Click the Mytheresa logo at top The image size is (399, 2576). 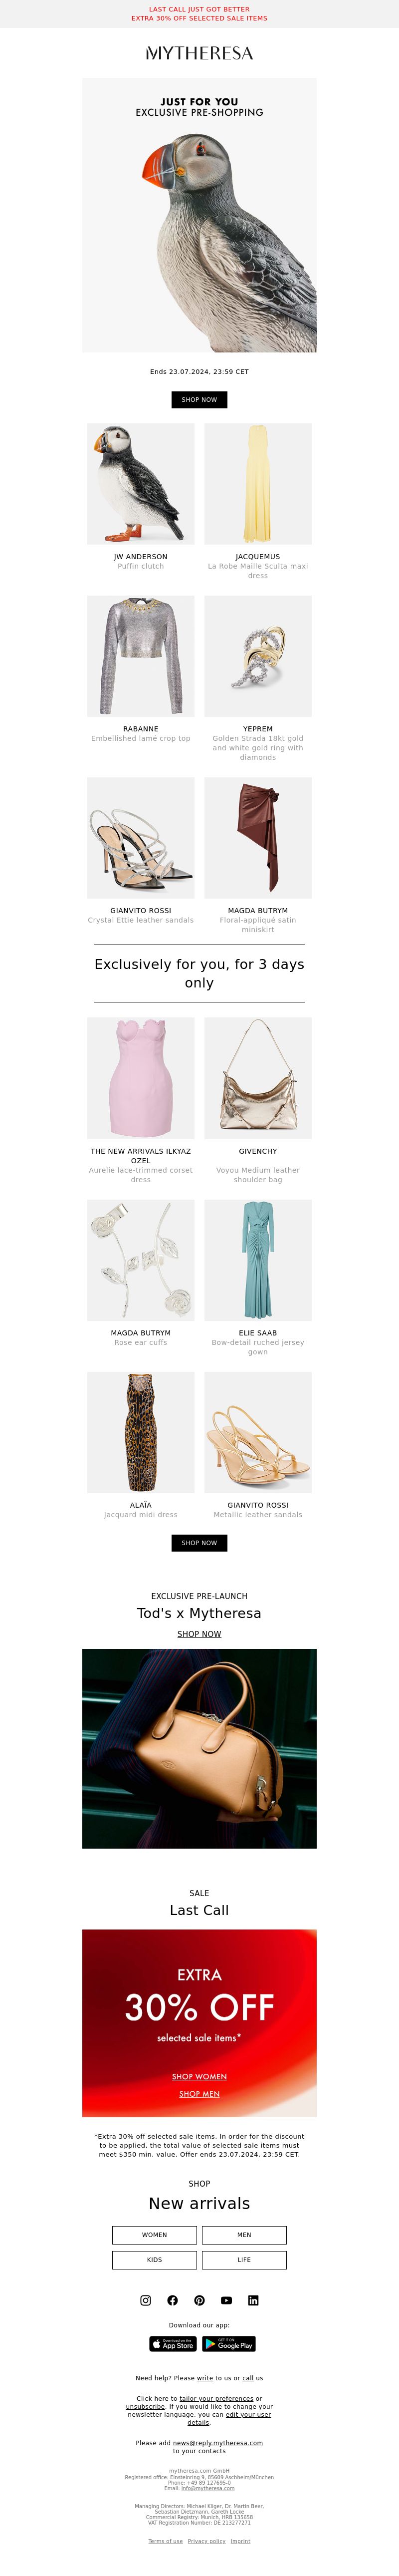(x=199, y=53)
